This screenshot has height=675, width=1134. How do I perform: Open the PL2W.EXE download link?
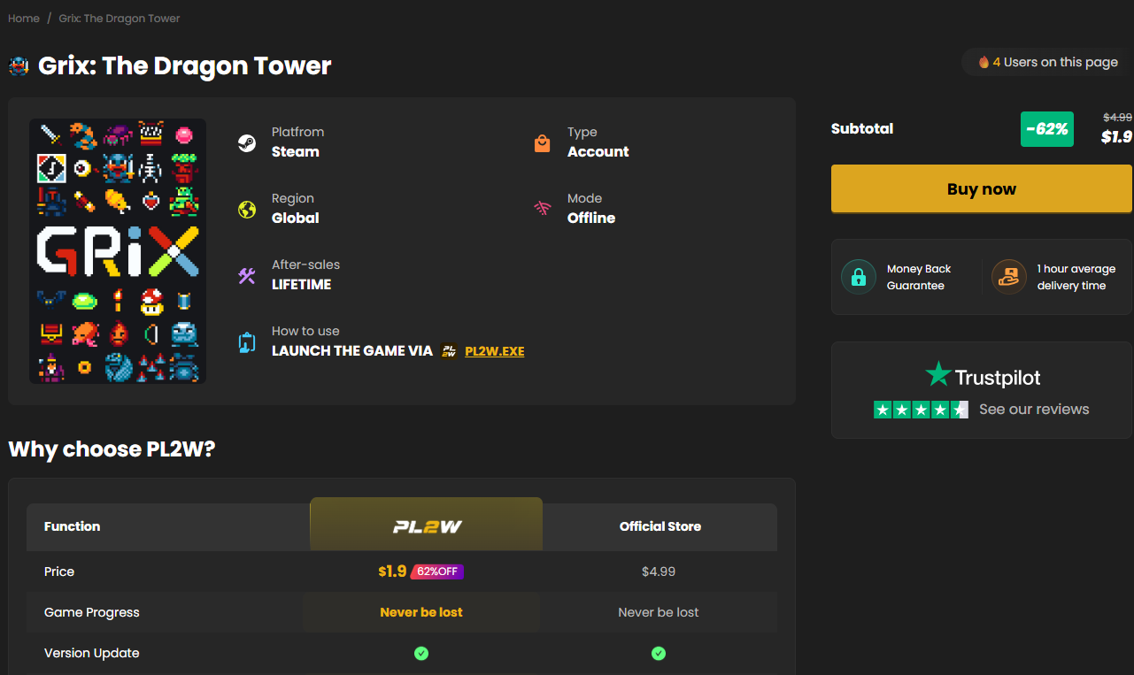pyautogui.click(x=495, y=351)
